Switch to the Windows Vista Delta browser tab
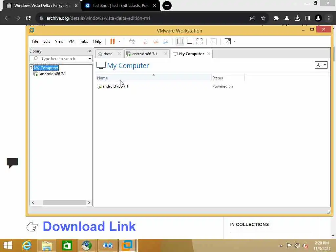Viewport: 336px width, 252px height. tap(42, 6)
